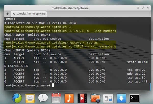Click the 'iptables -F' command line
This screenshot has width=153, height=104.
point(38,27)
